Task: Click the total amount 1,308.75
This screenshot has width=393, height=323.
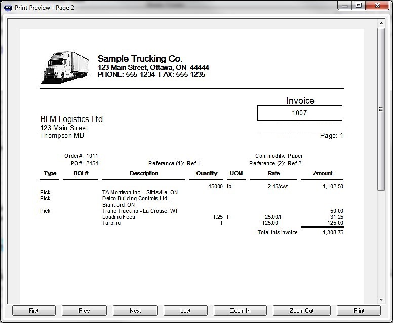Action: (333, 232)
